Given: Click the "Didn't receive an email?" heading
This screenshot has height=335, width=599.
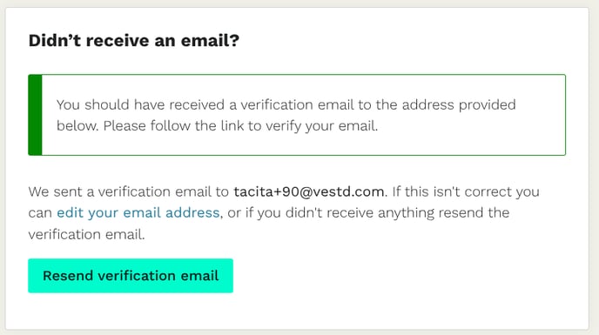Looking at the screenshot, I should (x=134, y=41).
